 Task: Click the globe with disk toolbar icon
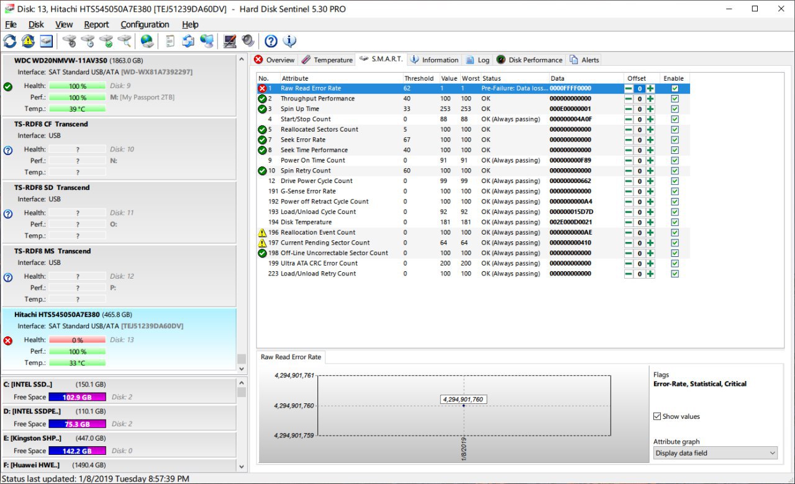[x=147, y=42]
